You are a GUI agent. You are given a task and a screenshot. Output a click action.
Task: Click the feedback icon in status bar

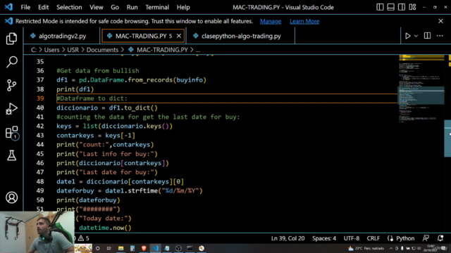pyautogui.click(x=426, y=238)
